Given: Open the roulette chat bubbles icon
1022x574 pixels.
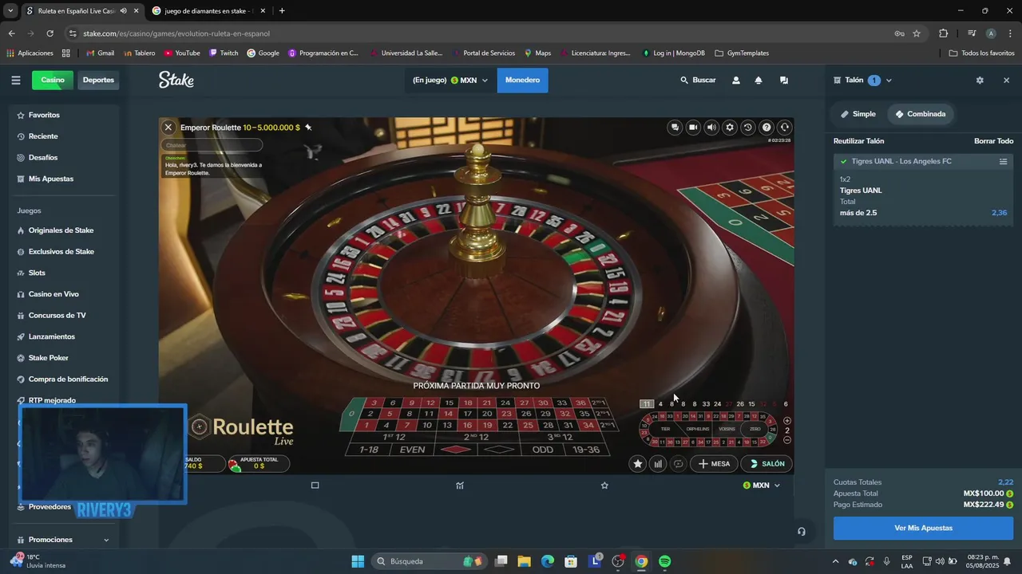Looking at the screenshot, I should (675, 128).
